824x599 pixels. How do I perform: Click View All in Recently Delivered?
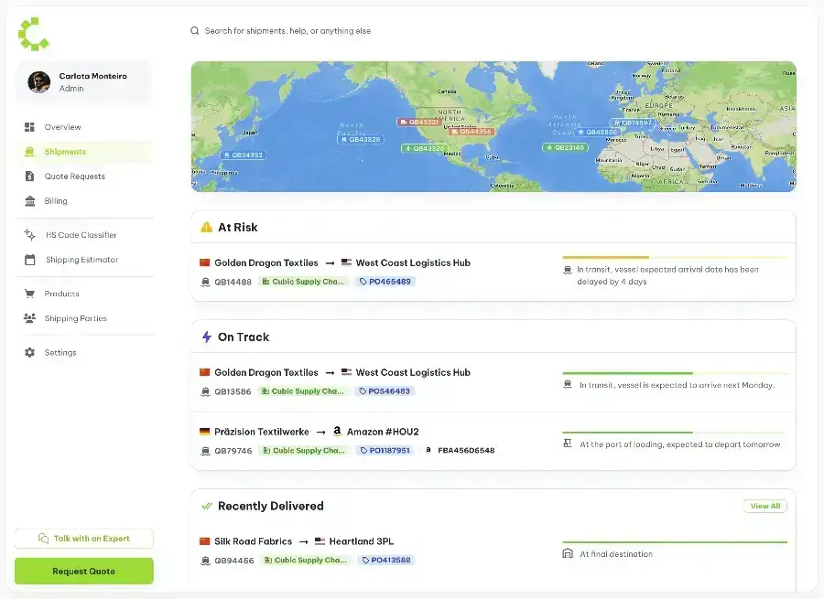pyautogui.click(x=765, y=506)
